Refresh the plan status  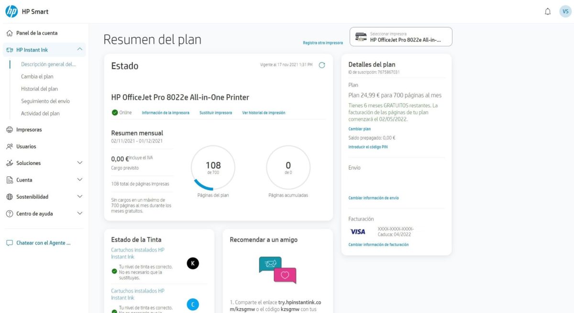(x=322, y=65)
